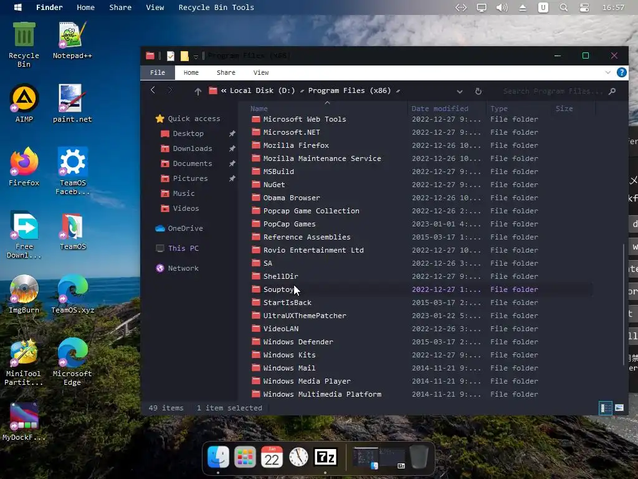This screenshot has height=479, width=638.
Task: Refresh the Program Files (x86) folder
Action: point(478,91)
